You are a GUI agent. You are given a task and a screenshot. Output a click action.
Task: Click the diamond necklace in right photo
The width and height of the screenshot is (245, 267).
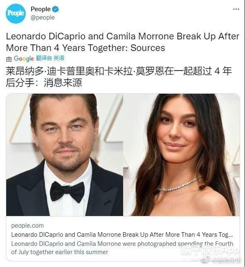(179, 185)
